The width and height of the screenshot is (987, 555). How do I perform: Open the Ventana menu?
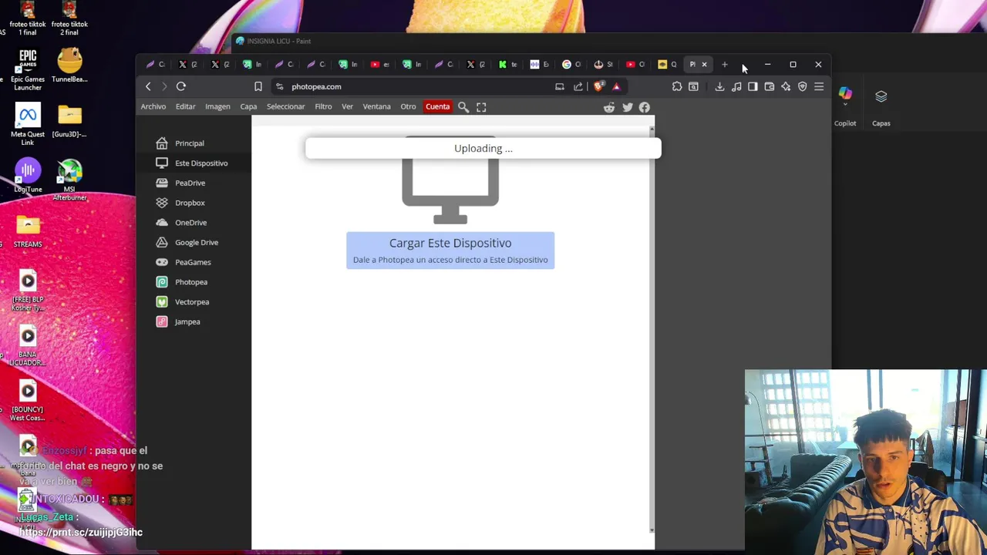(377, 106)
